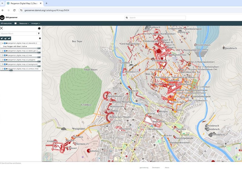The height and width of the screenshot is (169, 242).
Task: Disable pergamon_digital_map_v2_background layer checkbox
Action: pyautogui.click(x=5, y=65)
